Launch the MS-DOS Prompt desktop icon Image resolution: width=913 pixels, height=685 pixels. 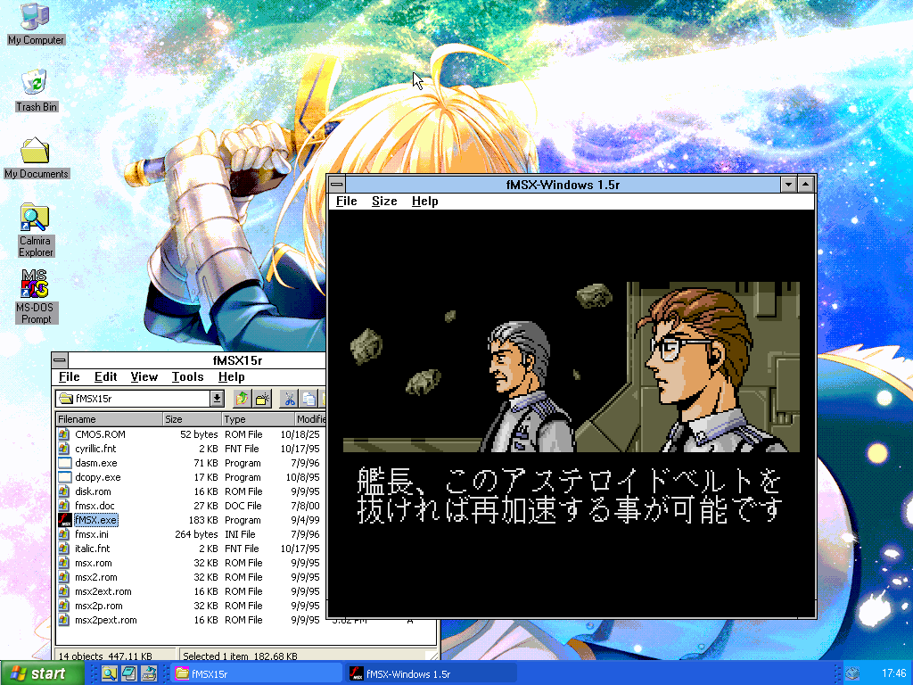click(36, 295)
